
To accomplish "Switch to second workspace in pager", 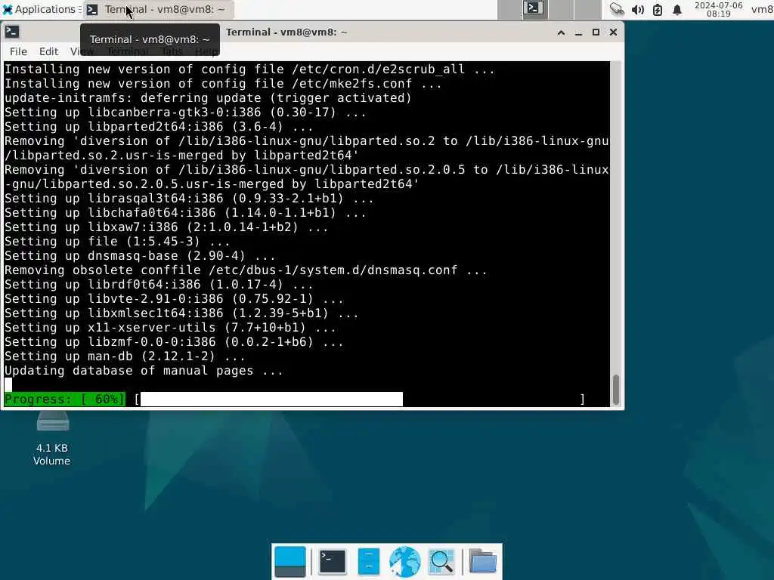I will coord(561,9).
